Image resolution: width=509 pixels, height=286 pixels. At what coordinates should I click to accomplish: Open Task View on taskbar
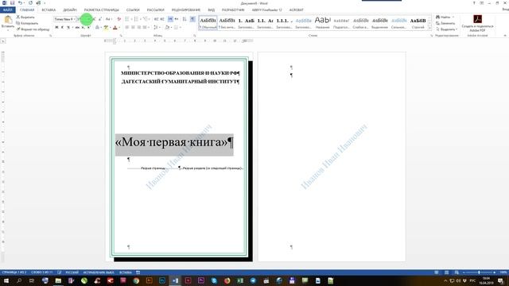click(32, 280)
